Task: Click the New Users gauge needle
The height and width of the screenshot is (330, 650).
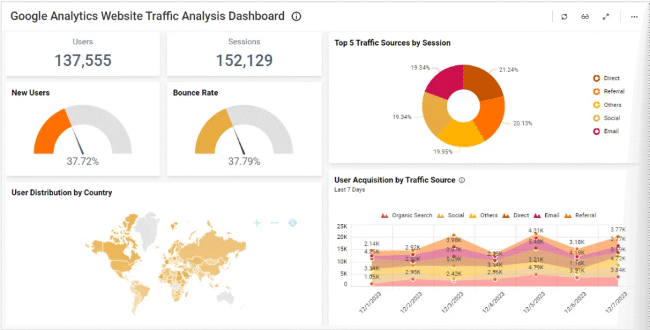Action: click(77, 140)
